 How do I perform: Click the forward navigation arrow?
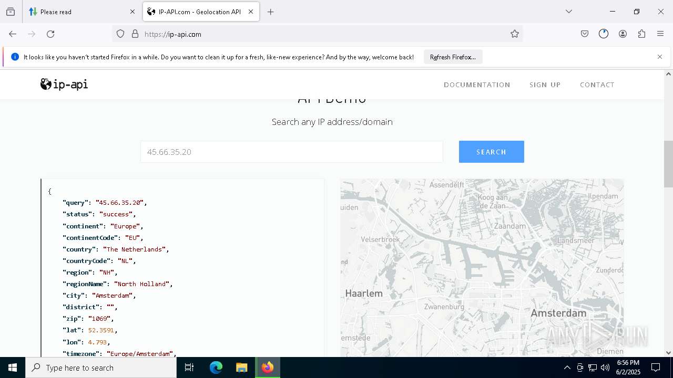point(32,34)
